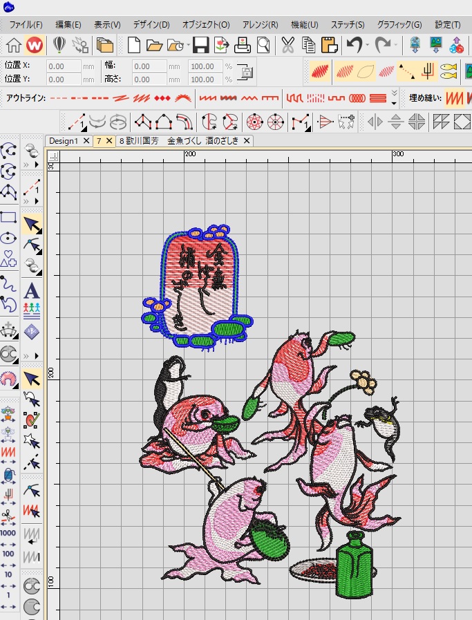Viewport: 472px width, 620px height.
Task: Click the 位置 X input field
Action: pos(64,66)
